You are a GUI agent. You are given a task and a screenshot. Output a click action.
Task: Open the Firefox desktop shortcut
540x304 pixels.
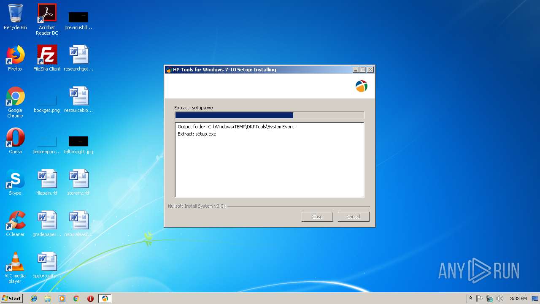pos(15,58)
